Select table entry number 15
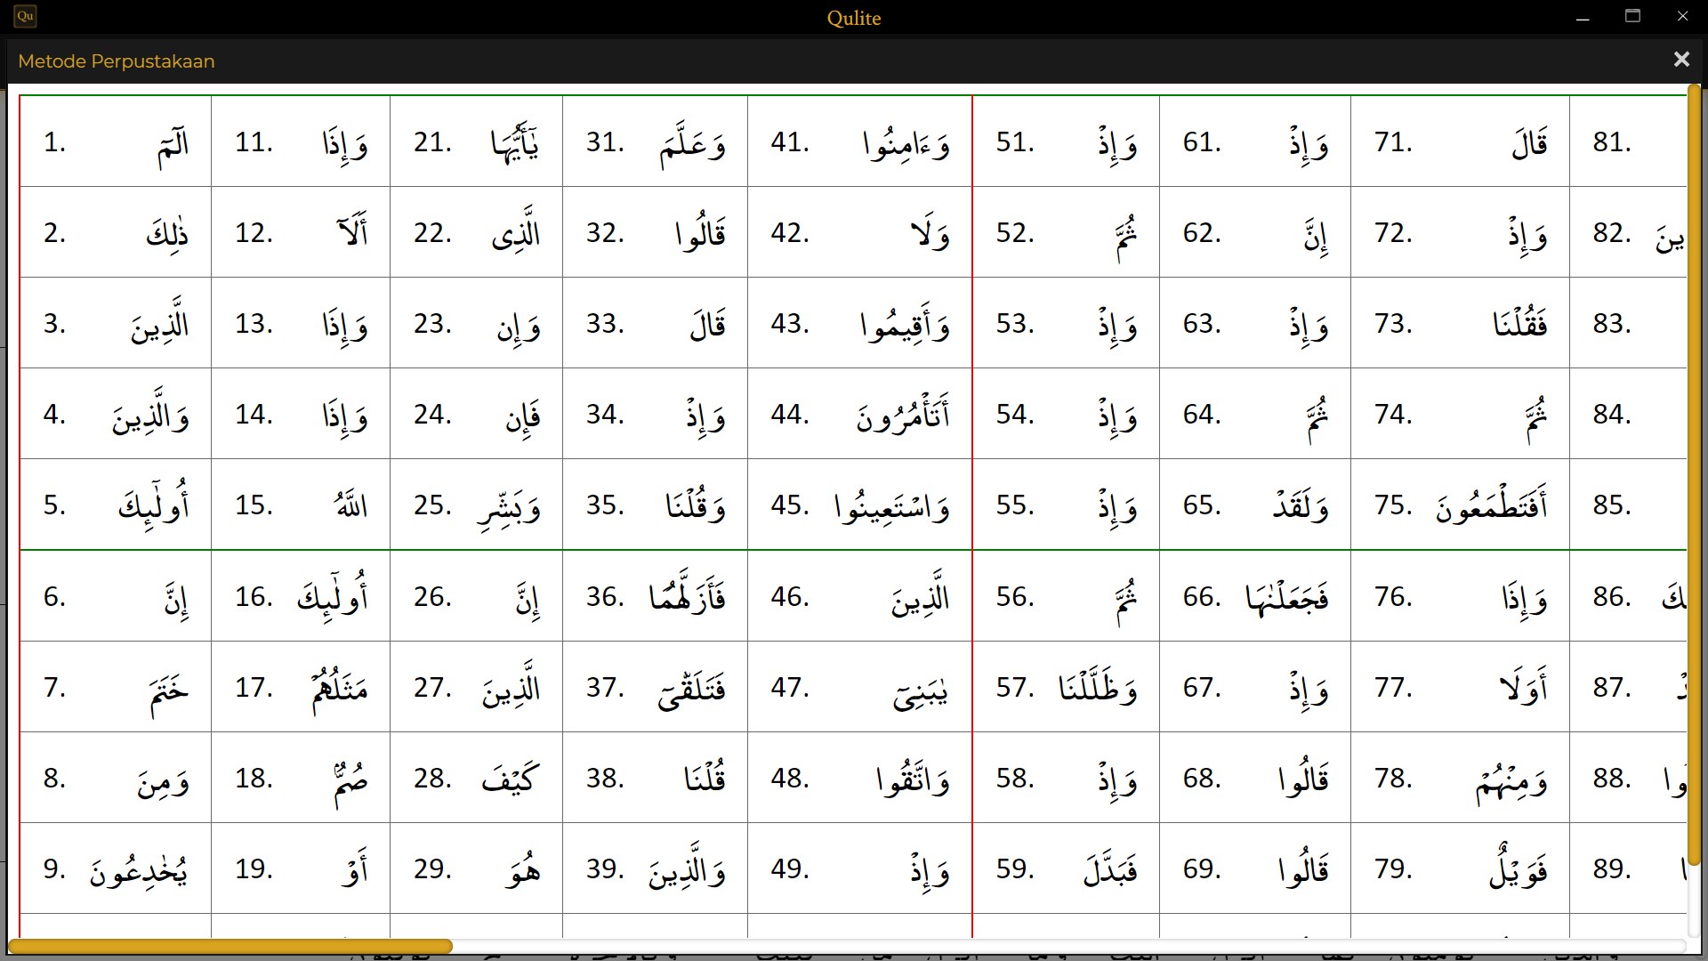This screenshot has height=961, width=1708. (x=301, y=505)
